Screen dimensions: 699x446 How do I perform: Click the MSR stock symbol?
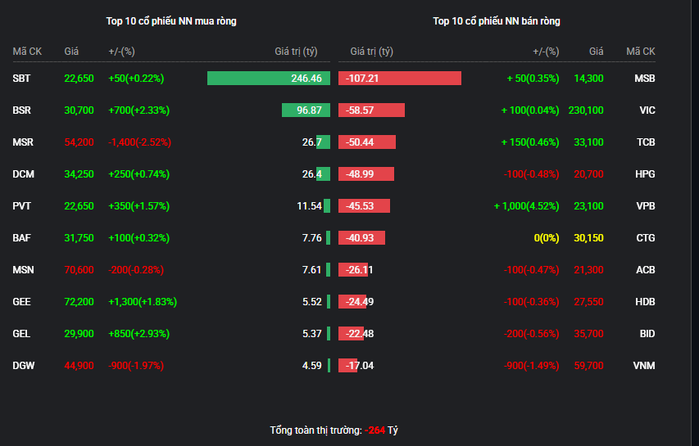click(23, 142)
